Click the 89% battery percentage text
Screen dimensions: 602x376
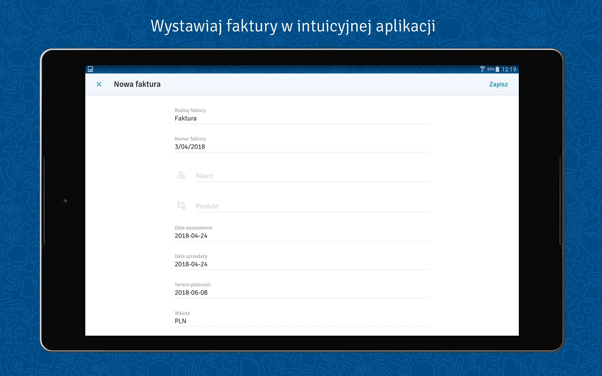click(x=491, y=69)
